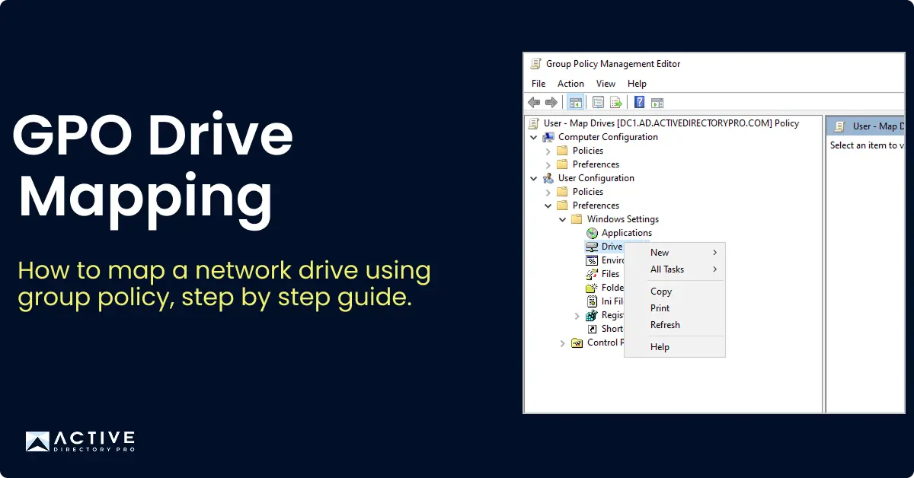914x478 pixels.
Task: Open the Action menu
Action: point(570,84)
